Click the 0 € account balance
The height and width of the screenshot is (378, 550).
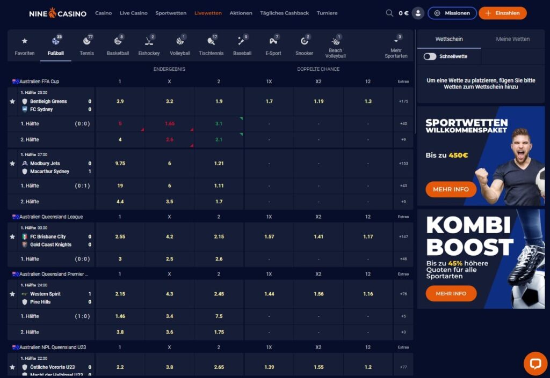coord(403,13)
